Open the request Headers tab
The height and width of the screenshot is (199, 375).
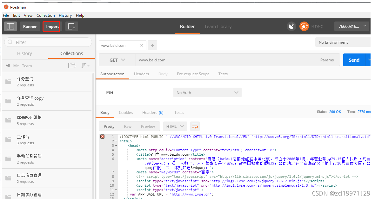(141, 74)
